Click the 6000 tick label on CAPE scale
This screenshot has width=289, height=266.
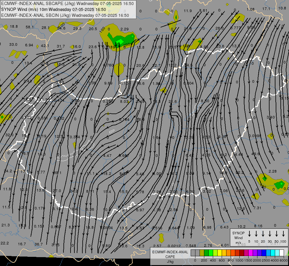[284, 260]
